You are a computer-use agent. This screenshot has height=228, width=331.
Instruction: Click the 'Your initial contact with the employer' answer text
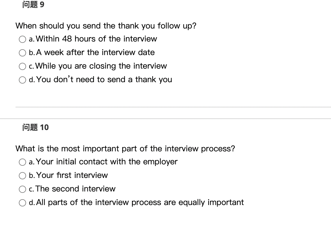click(107, 162)
